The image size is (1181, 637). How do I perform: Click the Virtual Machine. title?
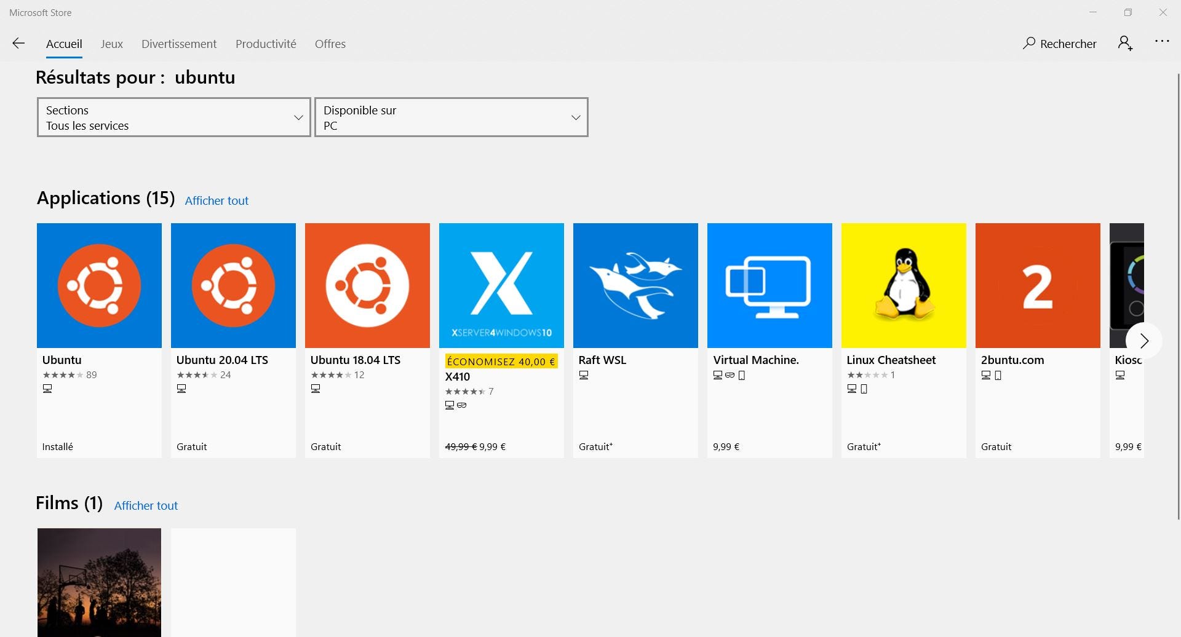click(x=756, y=360)
